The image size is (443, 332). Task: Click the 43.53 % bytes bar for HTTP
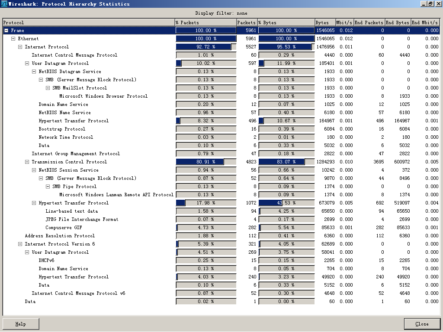click(x=286, y=203)
